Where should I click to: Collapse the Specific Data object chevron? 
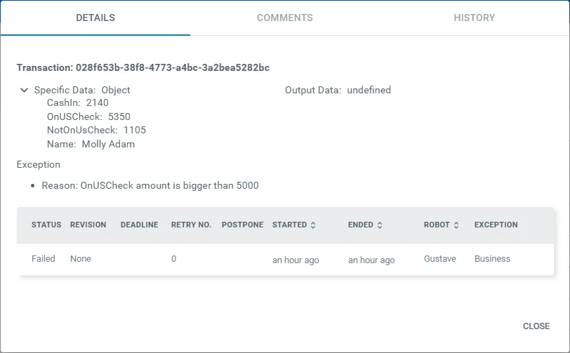click(24, 90)
